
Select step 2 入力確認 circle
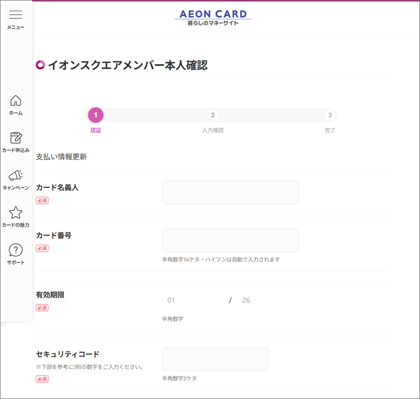[x=213, y=115]
